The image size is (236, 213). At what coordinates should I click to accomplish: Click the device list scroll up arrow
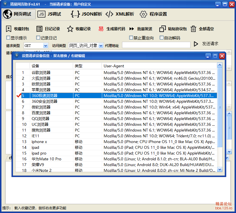point(220,65)
